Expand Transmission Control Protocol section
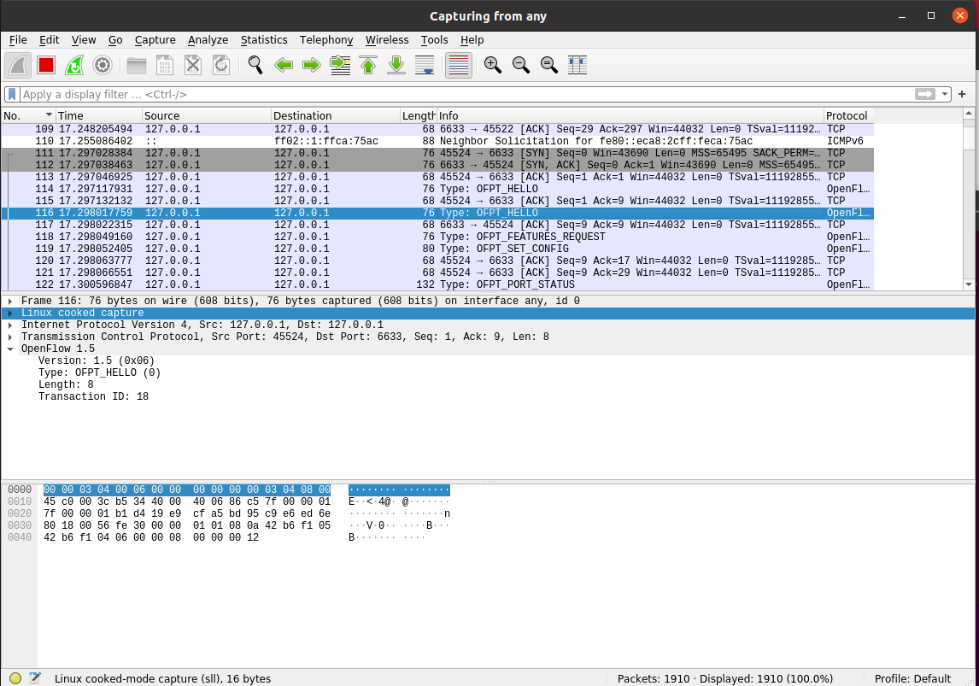979x686 pixels. tap(10, 337)
